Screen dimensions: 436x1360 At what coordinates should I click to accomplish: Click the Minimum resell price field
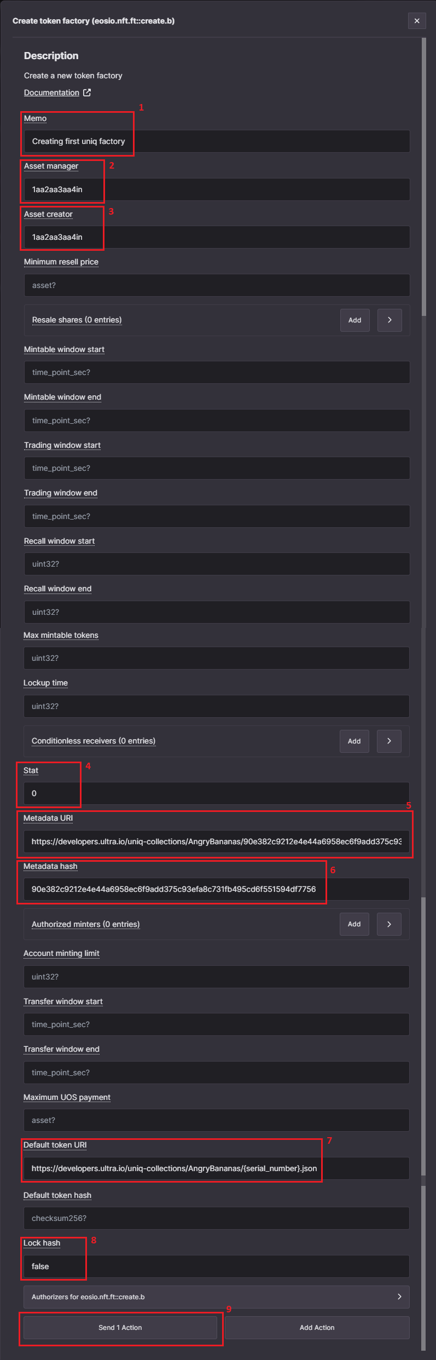point(216,285)
